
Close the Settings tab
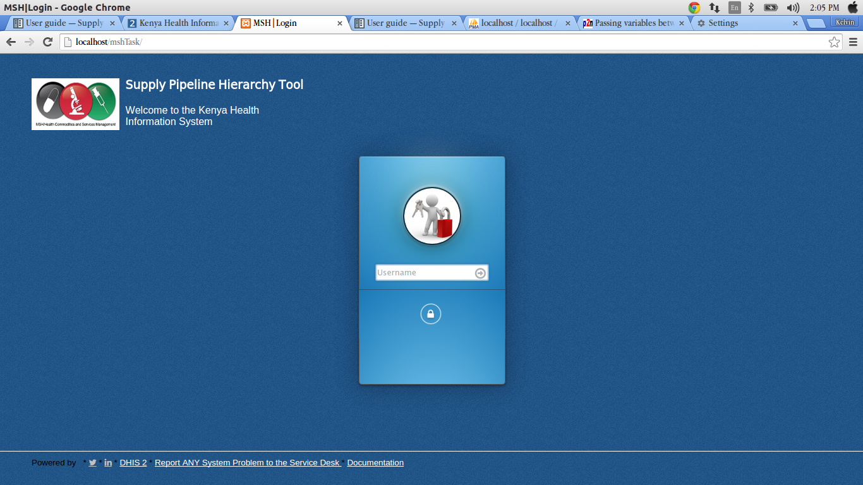[x=795, y=23]
